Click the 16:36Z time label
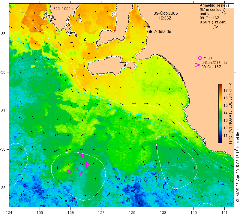Screen dimensions: 240x216 pos(165,18)
